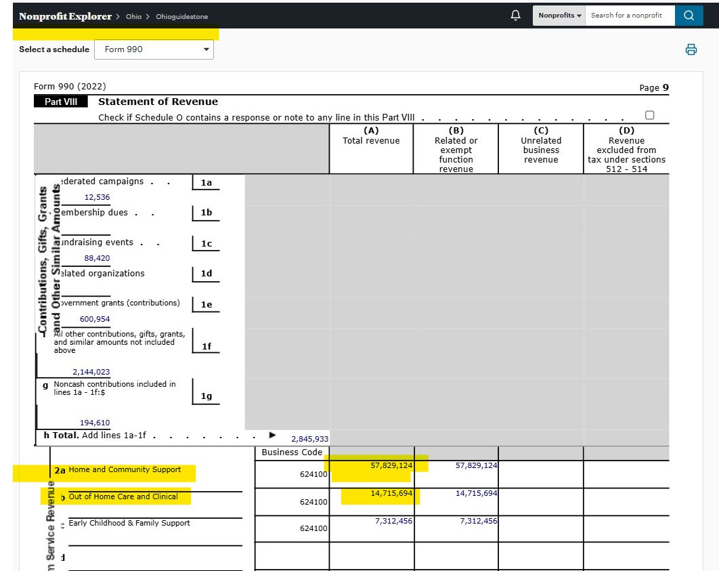Click the Page 9 indicator
Screen dimensions: 719x571
pos(654,87)
